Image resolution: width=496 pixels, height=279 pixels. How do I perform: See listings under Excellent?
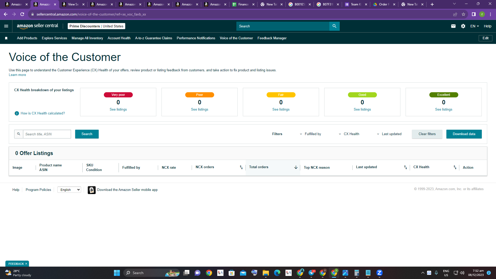click(x=444, y=110)
